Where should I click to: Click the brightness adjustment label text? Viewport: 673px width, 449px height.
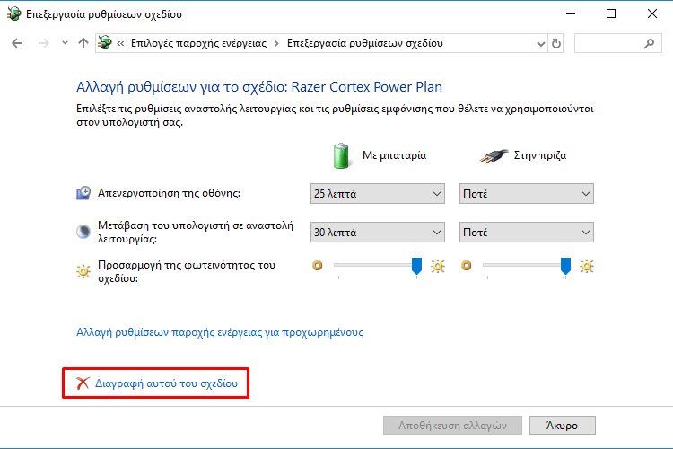187,271
